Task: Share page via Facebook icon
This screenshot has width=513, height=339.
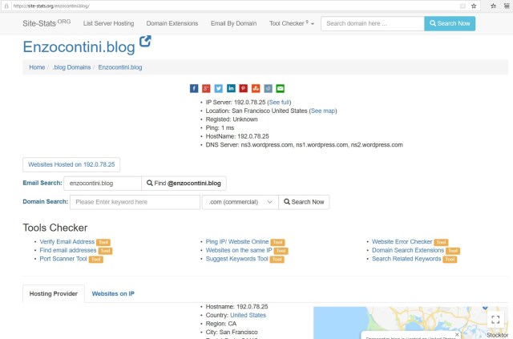Action: (194, 88)
